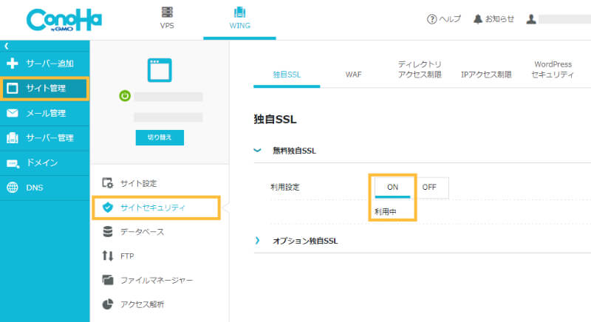Click the server icon for サーバー管理
Screen dimensions: 591x322
click(13, 138)
